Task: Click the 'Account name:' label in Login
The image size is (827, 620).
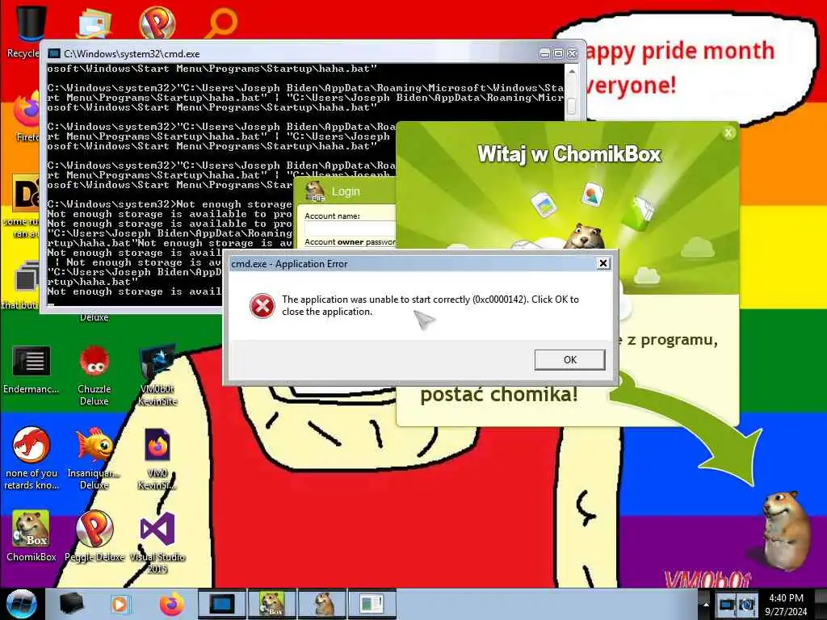Action: 332,216
